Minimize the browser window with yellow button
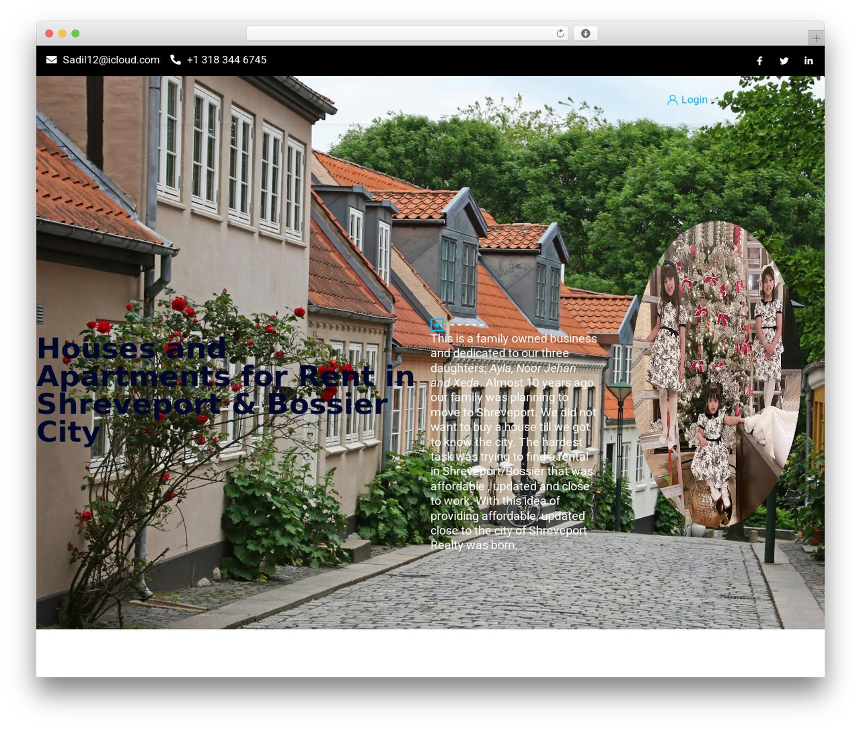 63,34
